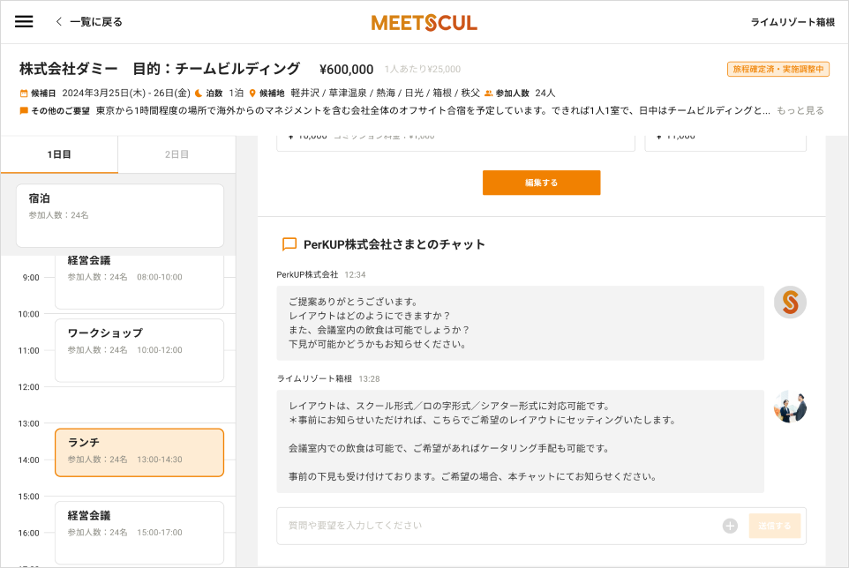This screenshot has width=849, height=568.
Task: Select the ランチ schedule card
Action: click(x=139, y=452)
